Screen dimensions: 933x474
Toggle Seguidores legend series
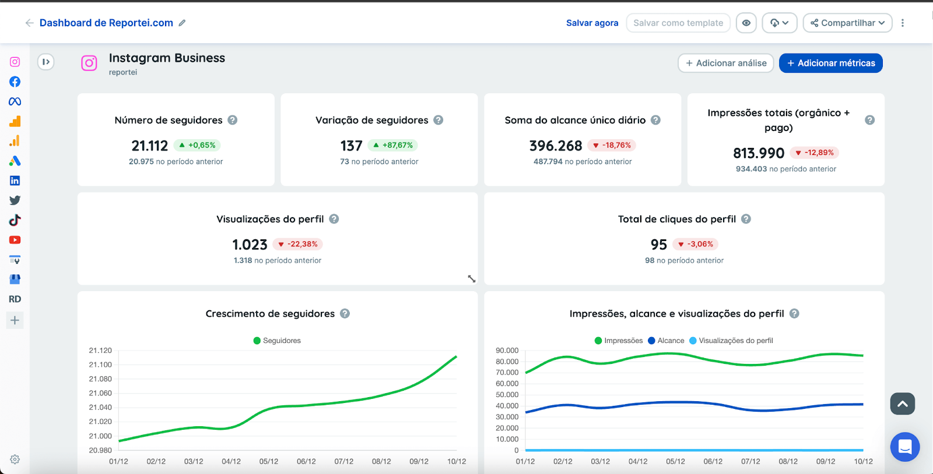277,341
